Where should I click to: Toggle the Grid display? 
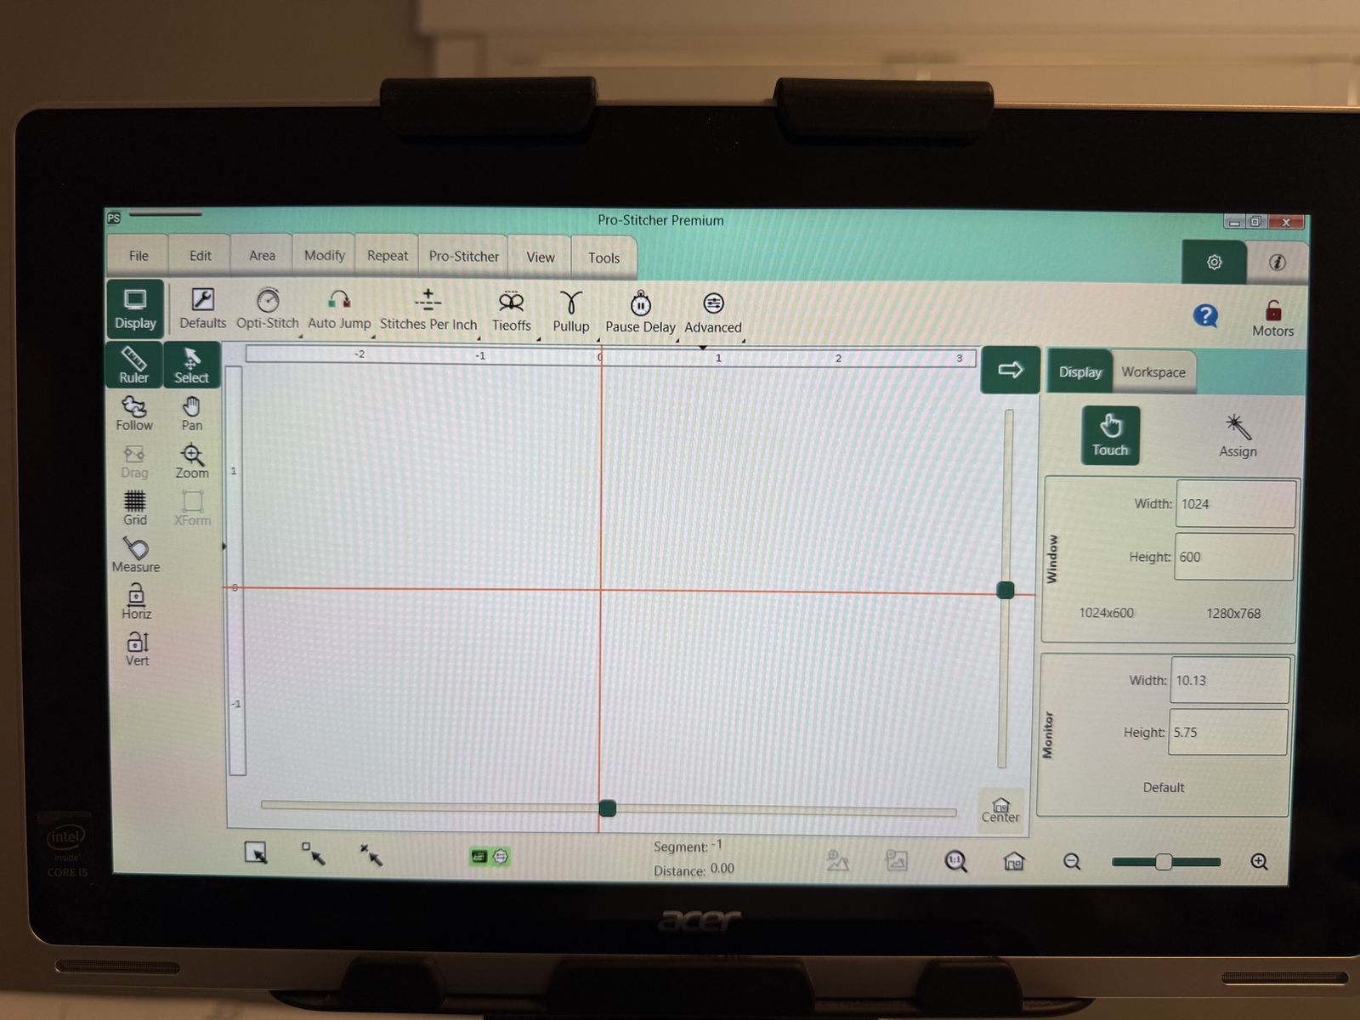tap(135, 507)
